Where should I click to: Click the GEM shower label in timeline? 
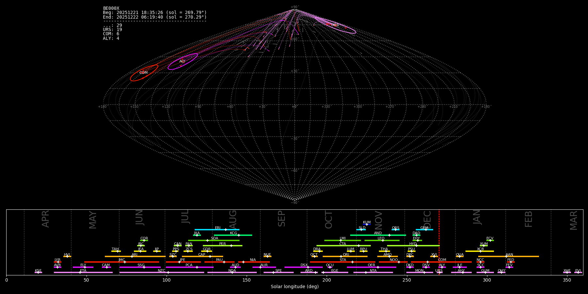pos(424,228)
